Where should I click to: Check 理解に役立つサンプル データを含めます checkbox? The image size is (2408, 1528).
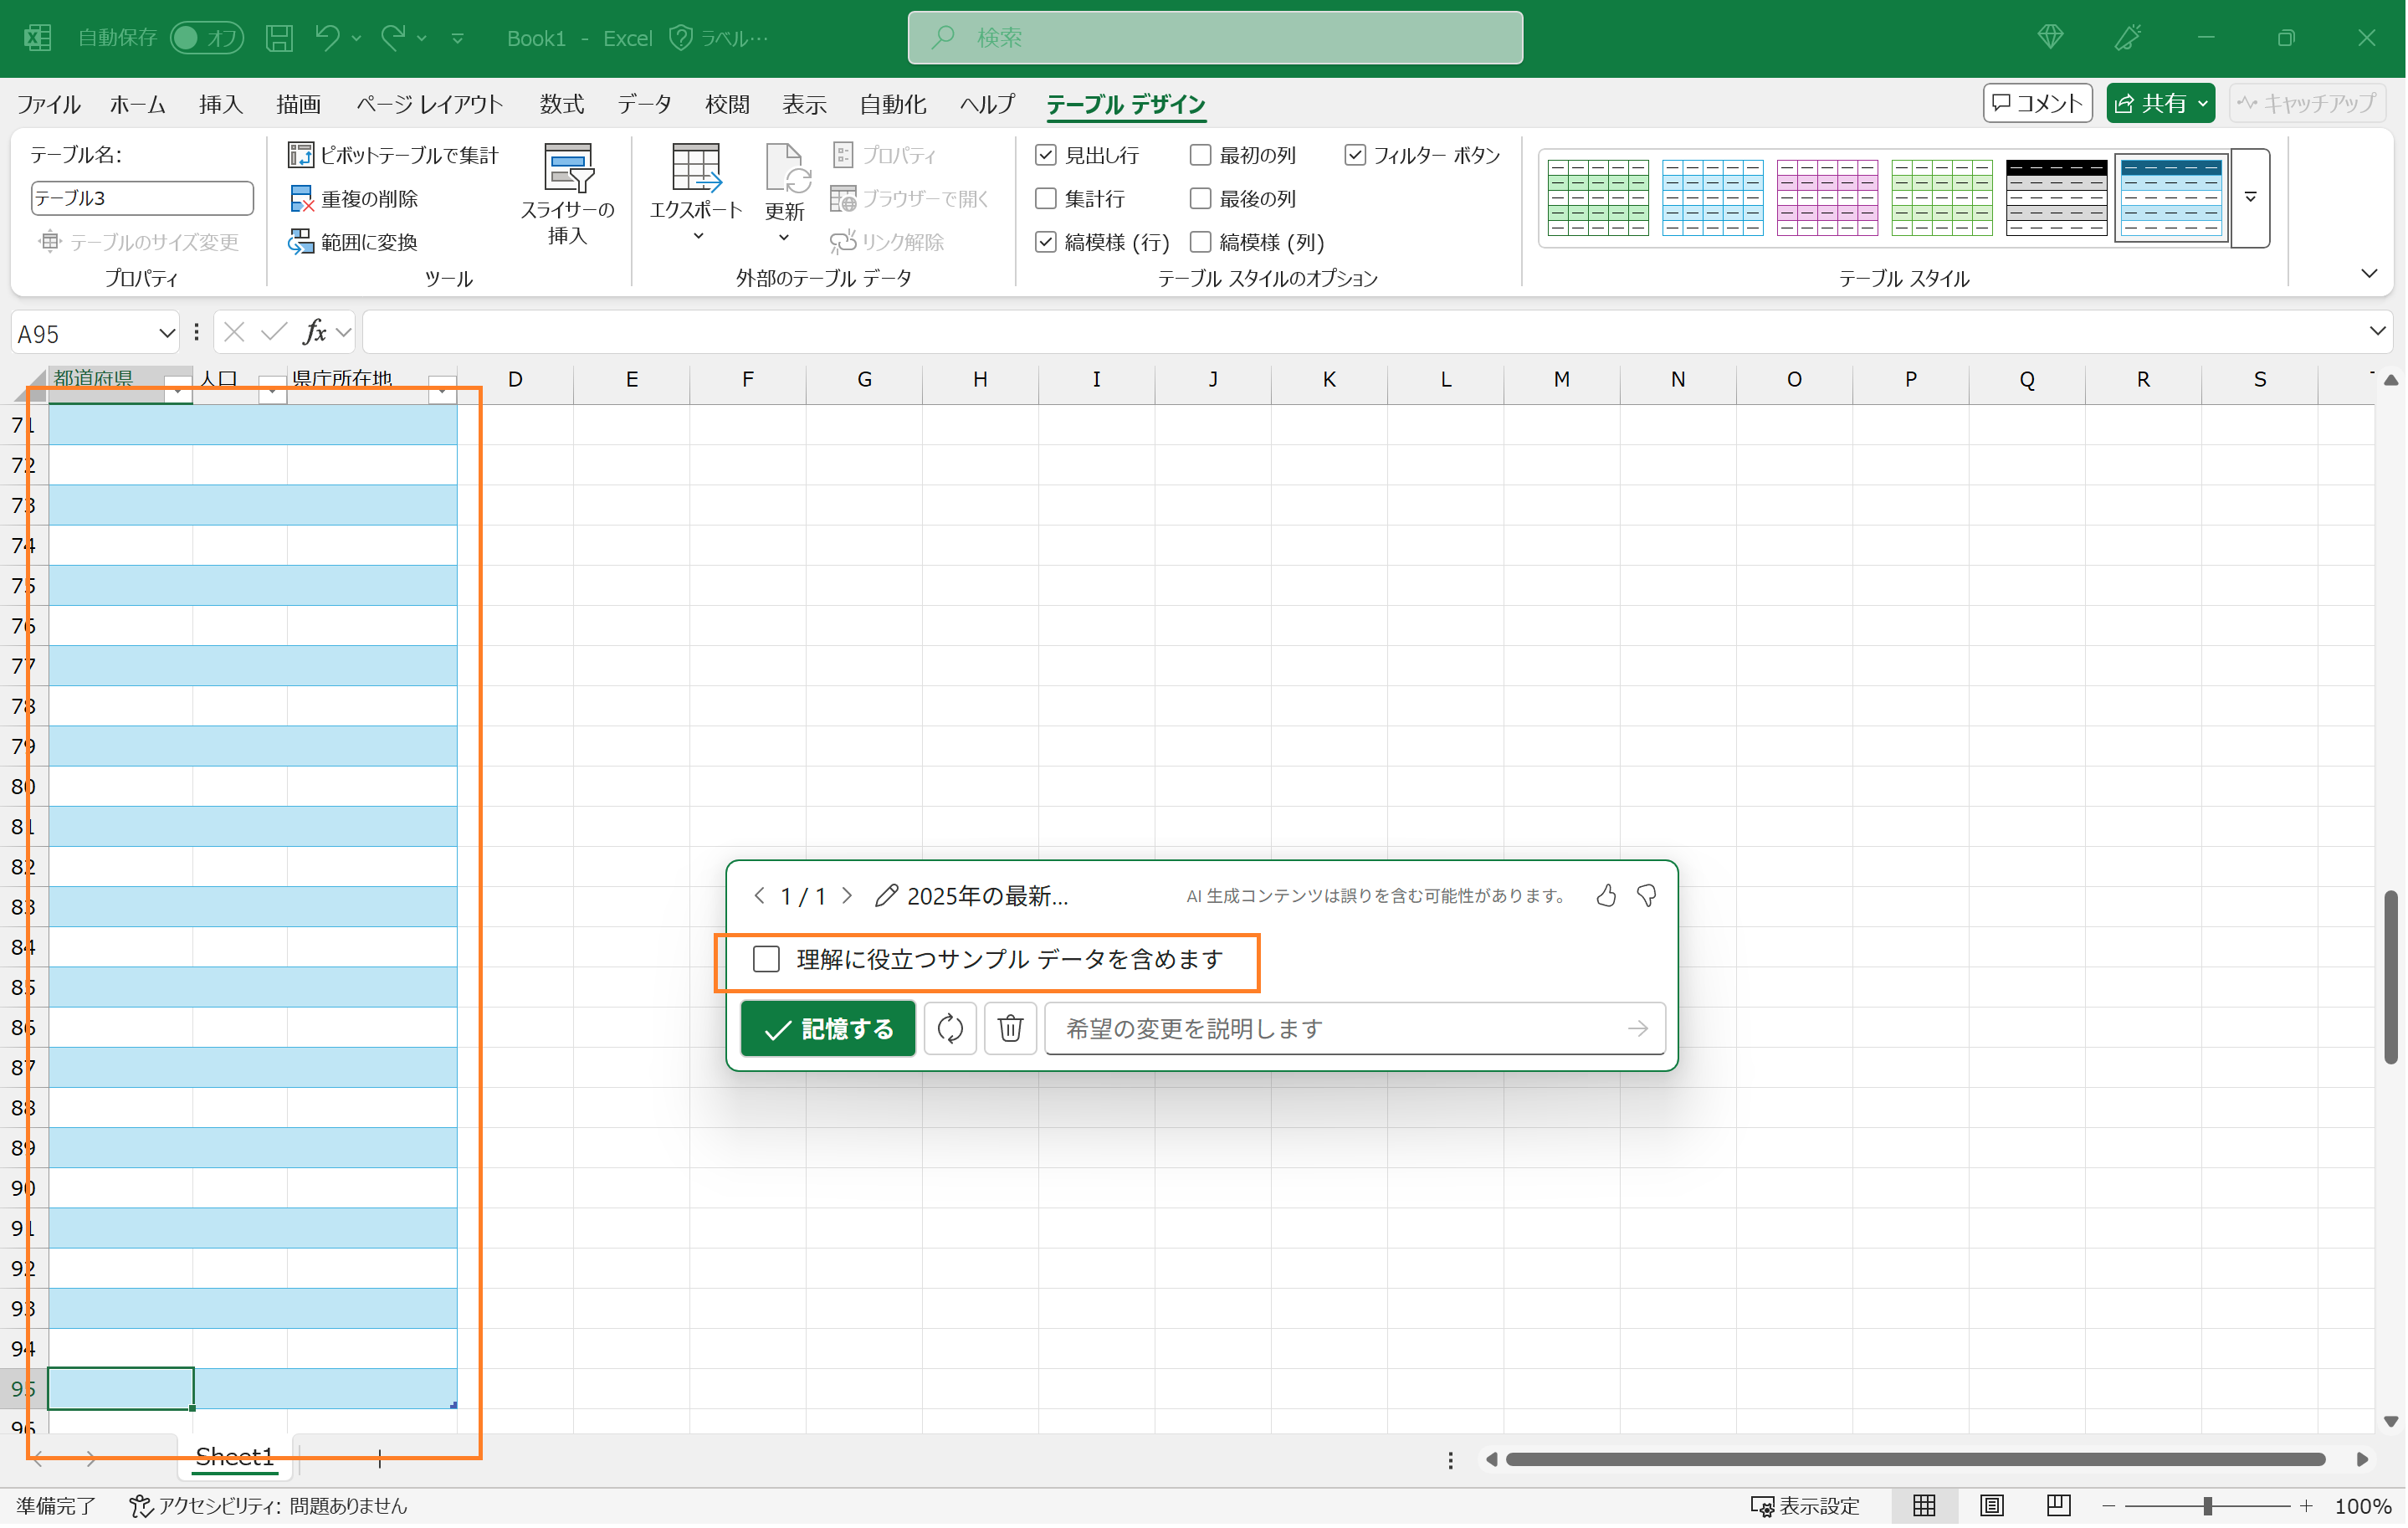(766, 960)
